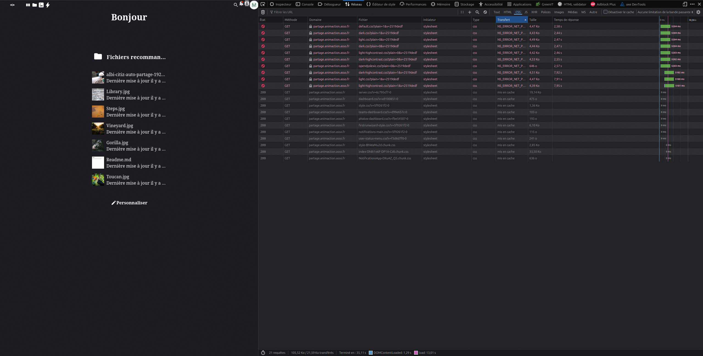Image resolution: width=703 pixels, height=356 pixels.
Task: Pause network log recording
Action: 462,12
